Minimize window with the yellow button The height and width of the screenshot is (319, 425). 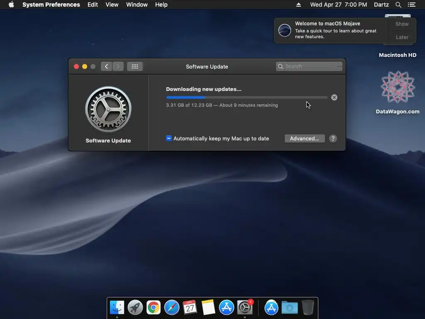click(x=85, y=66)
